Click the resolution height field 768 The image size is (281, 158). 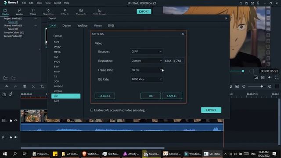[x=179, y=61]
